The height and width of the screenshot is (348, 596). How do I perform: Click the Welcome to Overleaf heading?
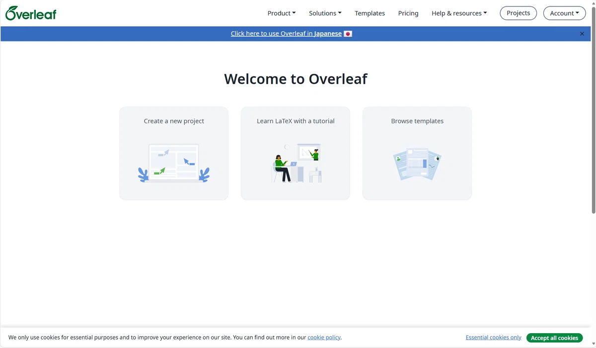point(296,79)
